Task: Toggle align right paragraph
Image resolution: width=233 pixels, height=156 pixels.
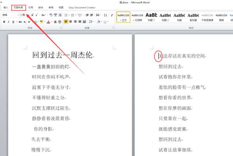Action: [75, 22]
